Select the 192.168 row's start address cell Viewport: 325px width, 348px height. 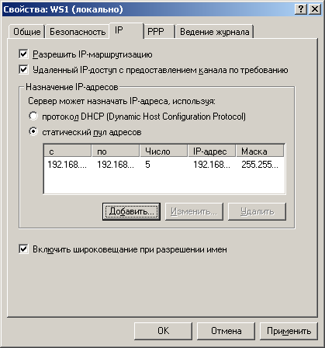pyautogui.click(x=67, y=165)
